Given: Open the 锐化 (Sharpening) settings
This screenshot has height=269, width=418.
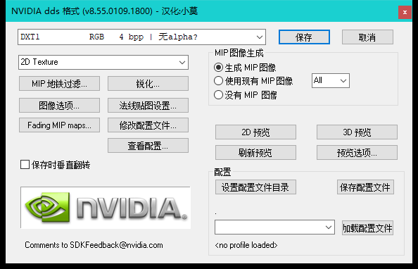Looking at the screenshot, I should pos(148,84).
